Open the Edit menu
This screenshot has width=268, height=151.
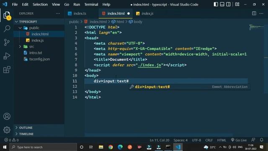(x=25, y=5)
